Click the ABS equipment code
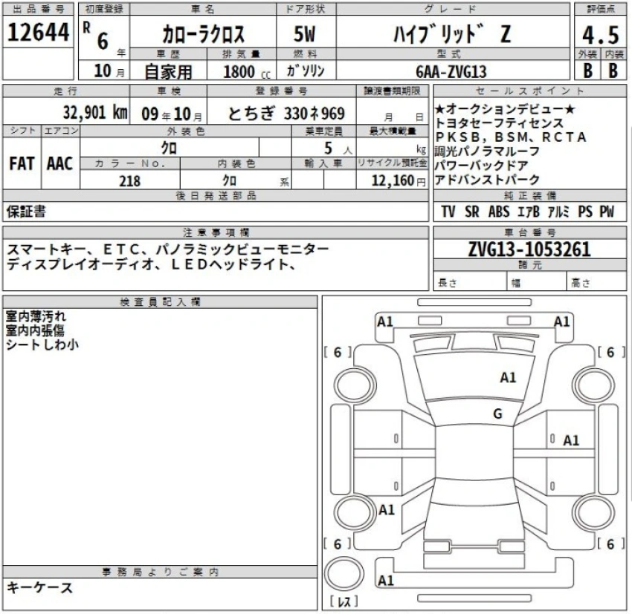632x614 pixels. coord(499,212)
